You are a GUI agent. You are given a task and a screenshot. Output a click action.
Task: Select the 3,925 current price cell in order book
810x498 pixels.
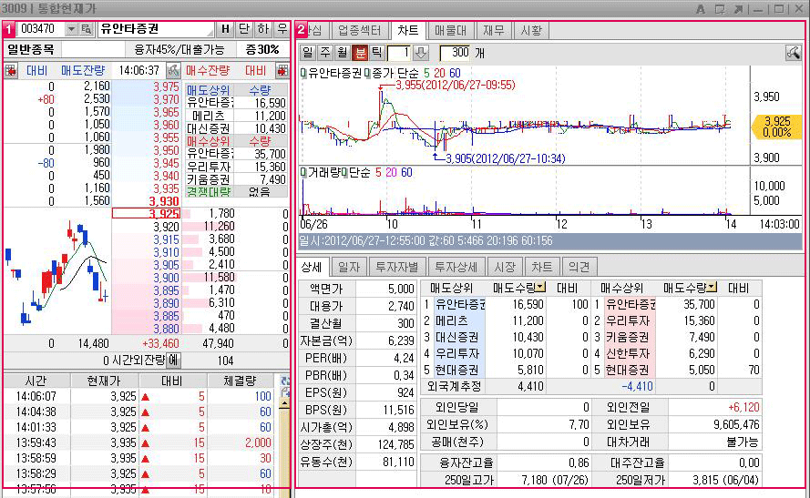pos(146,214)
